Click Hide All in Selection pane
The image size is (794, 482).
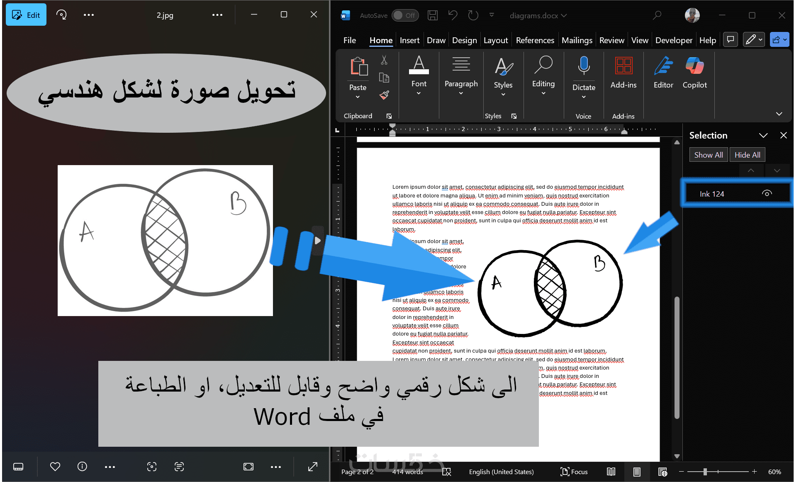click(x=748, y=155)
